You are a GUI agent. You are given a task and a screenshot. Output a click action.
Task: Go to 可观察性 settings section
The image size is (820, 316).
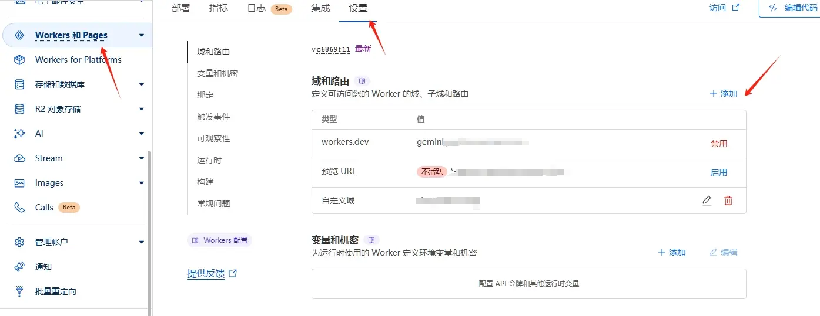point(213,138)
